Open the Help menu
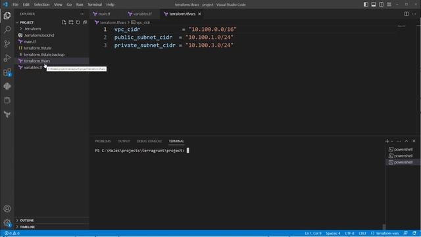Viewport: 421px width, 237px height. pyautogui.click(x=111, y=5)
